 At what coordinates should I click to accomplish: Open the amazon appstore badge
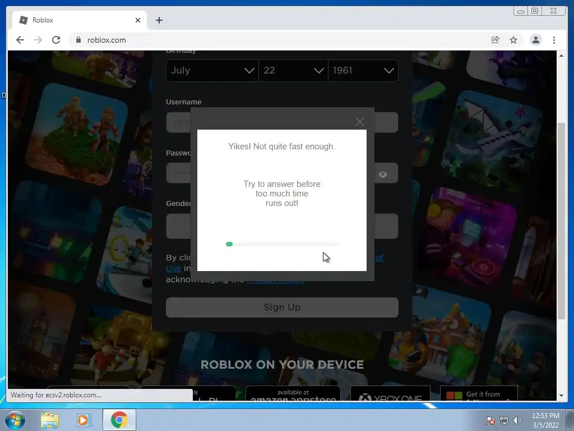[x=293, y=393]
